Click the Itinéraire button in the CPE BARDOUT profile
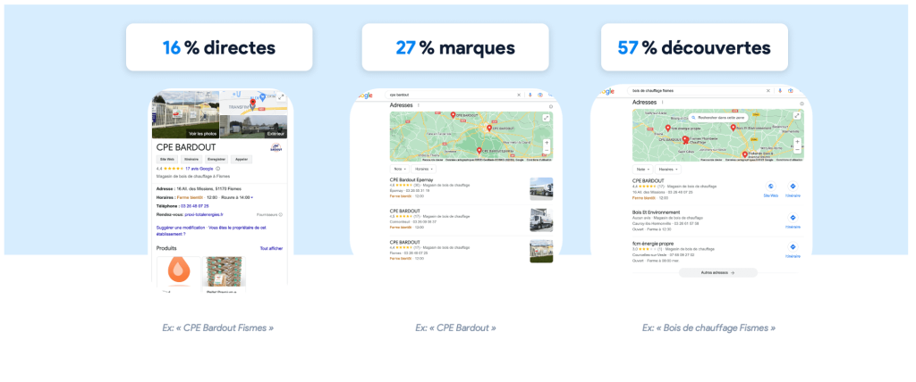The height and width of the screenshot is (382, 916). [x=191, y=159]
